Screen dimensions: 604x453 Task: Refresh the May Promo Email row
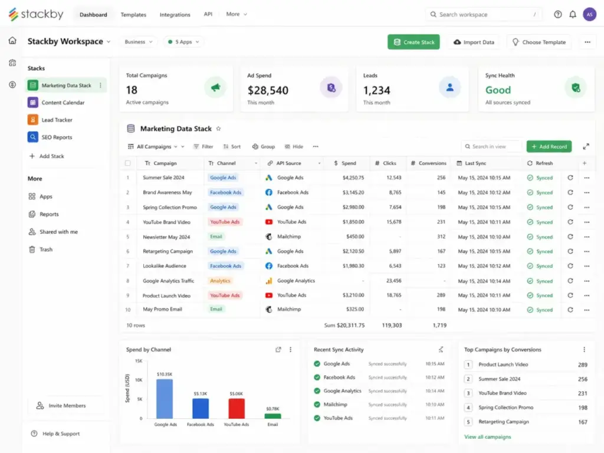570,310
